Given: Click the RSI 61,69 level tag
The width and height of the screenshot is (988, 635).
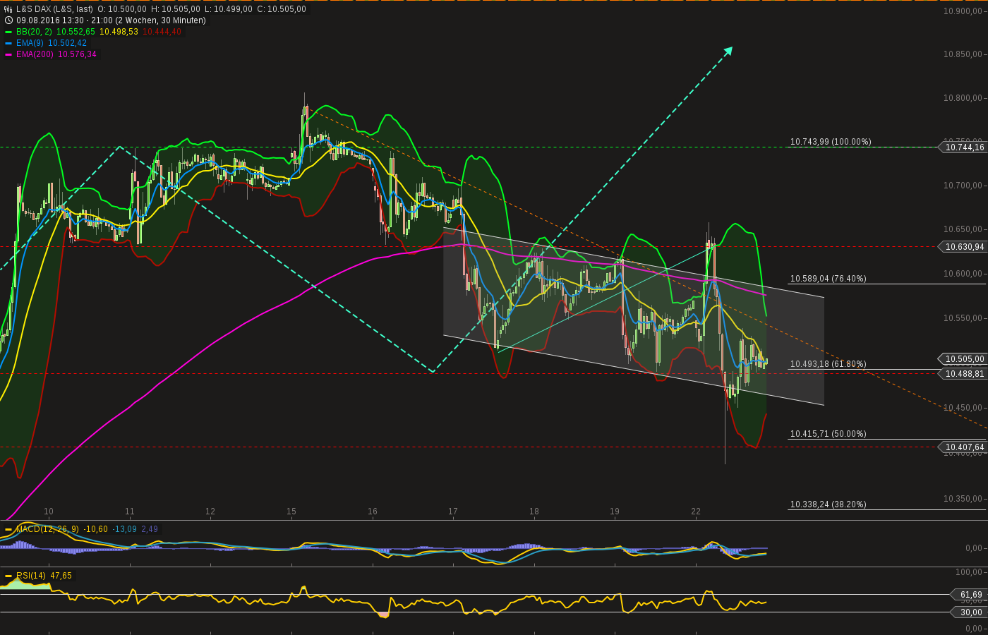Looking at the screenshot, I should 970,595.
